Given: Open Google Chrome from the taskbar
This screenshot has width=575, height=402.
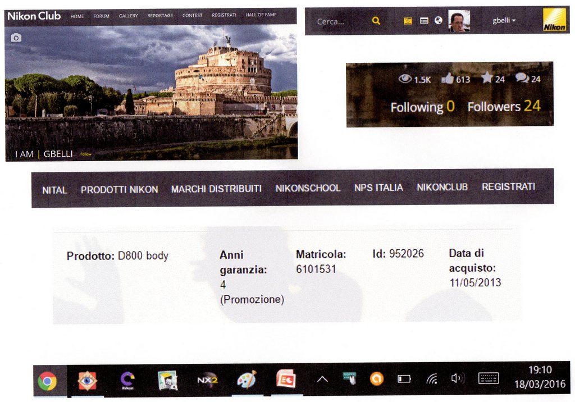Looking at the screenshot, I should pyautogui.click(x=47, y=381).
